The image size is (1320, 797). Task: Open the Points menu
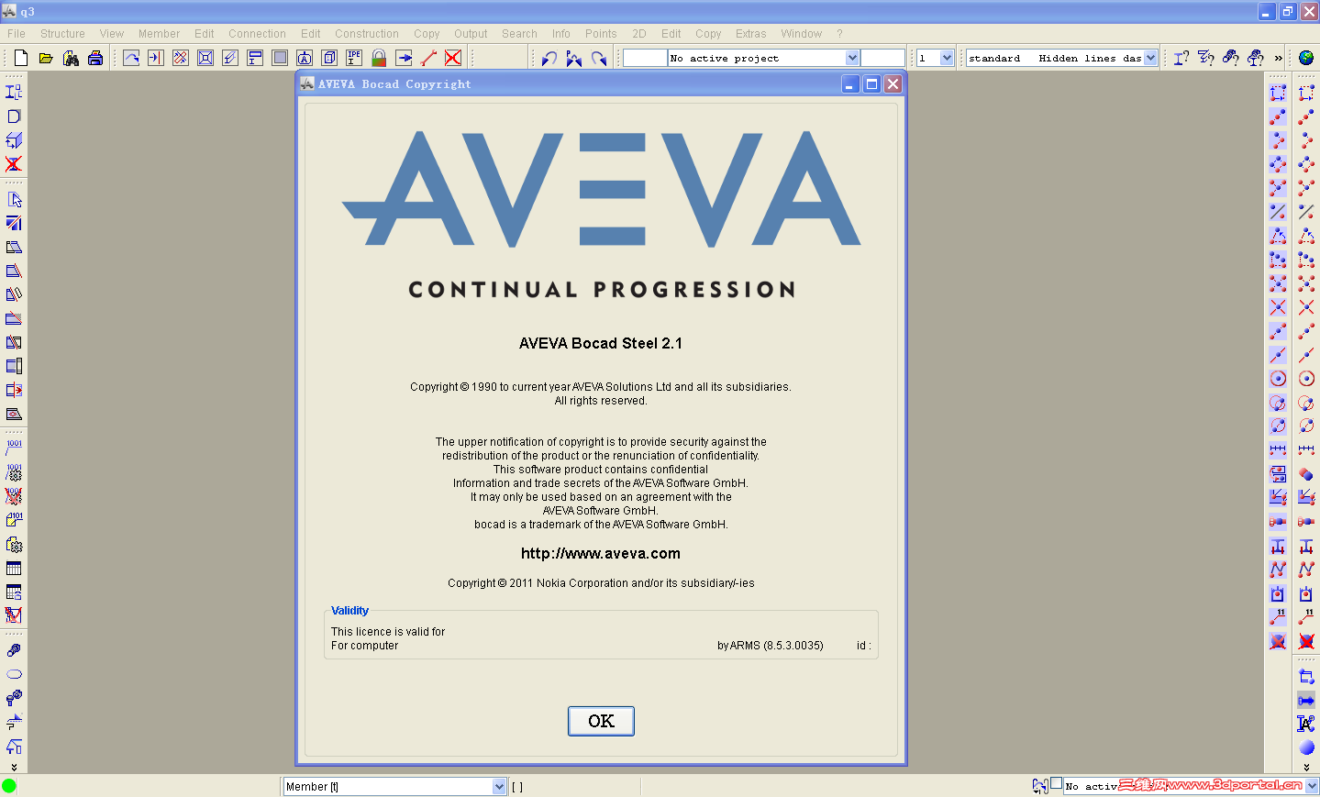coord(601,34)
